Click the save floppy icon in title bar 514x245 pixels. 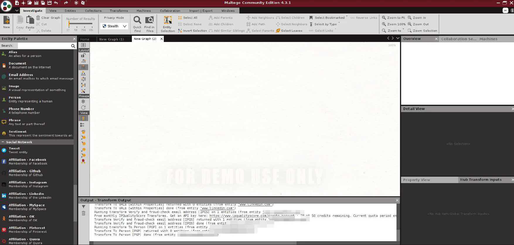tap(36, 3)
